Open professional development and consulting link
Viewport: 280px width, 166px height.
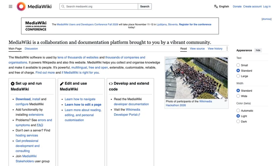(28, 146)
